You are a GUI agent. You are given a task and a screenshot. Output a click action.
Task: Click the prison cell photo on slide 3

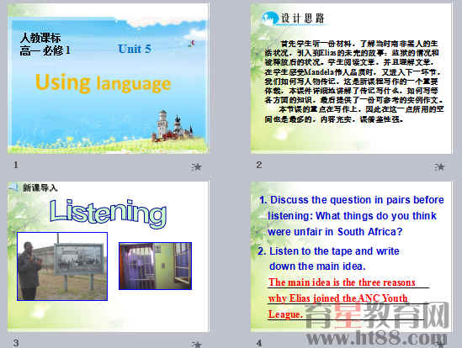point(156,266)
